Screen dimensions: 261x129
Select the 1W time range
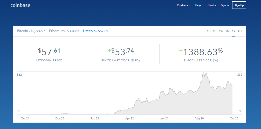pyautogui.click(x=221, y=31)
